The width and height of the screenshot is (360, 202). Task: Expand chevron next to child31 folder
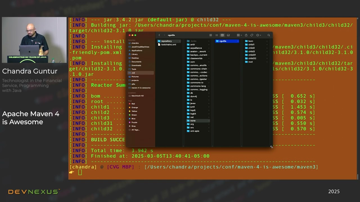point(267,55)
